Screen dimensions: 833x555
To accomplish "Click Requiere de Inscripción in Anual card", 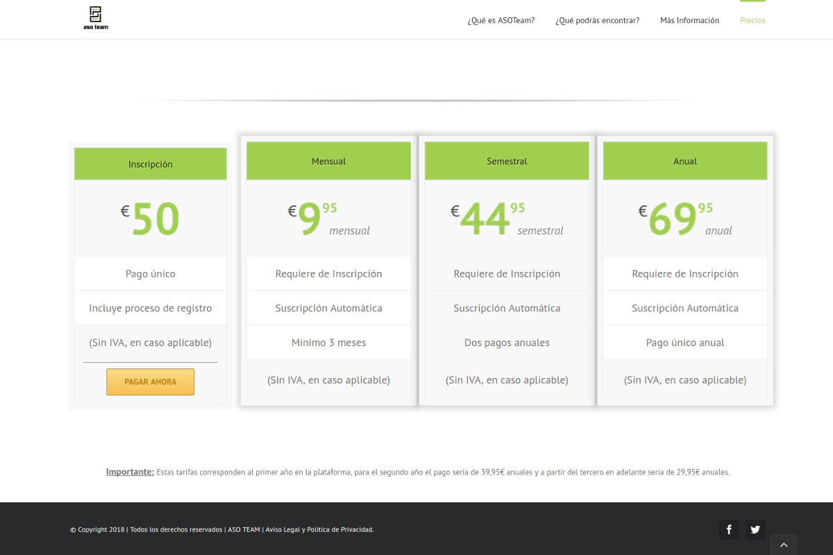I will tap(685, 273).
